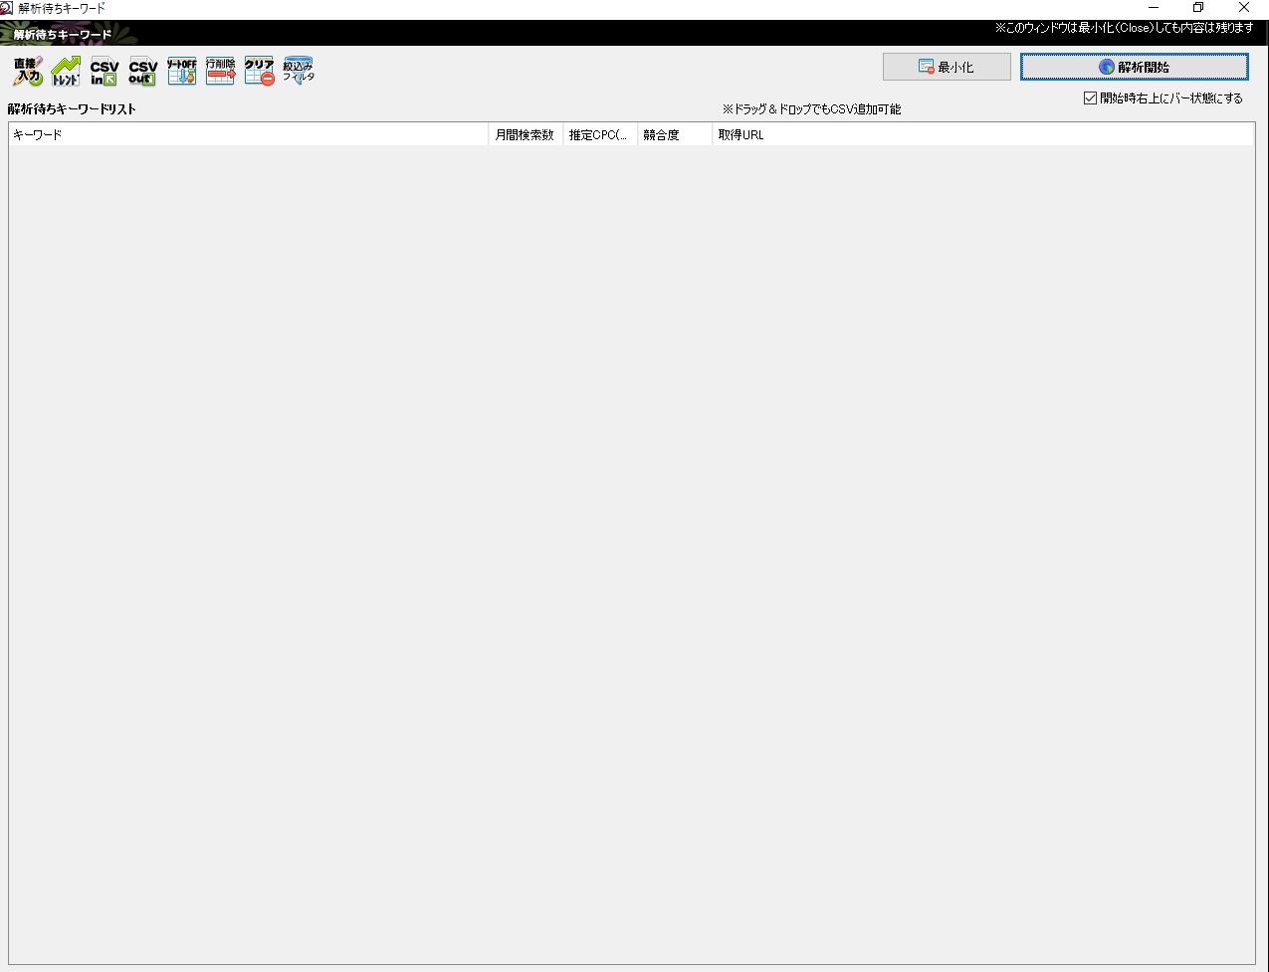Screen dimensions: 1269x972
Task: Sort by 月間検索数 column header
Action: point(525,134)
